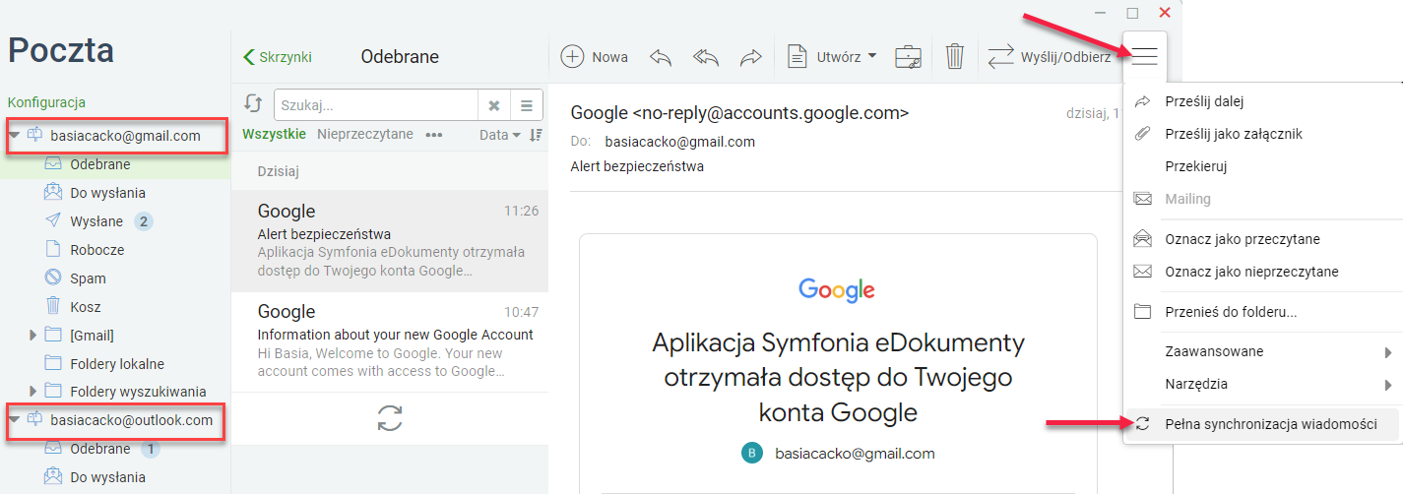This screenshot has height=494, width=1403.
Task: Select the Wszystkie filter tab
Action: pos(274,134)
